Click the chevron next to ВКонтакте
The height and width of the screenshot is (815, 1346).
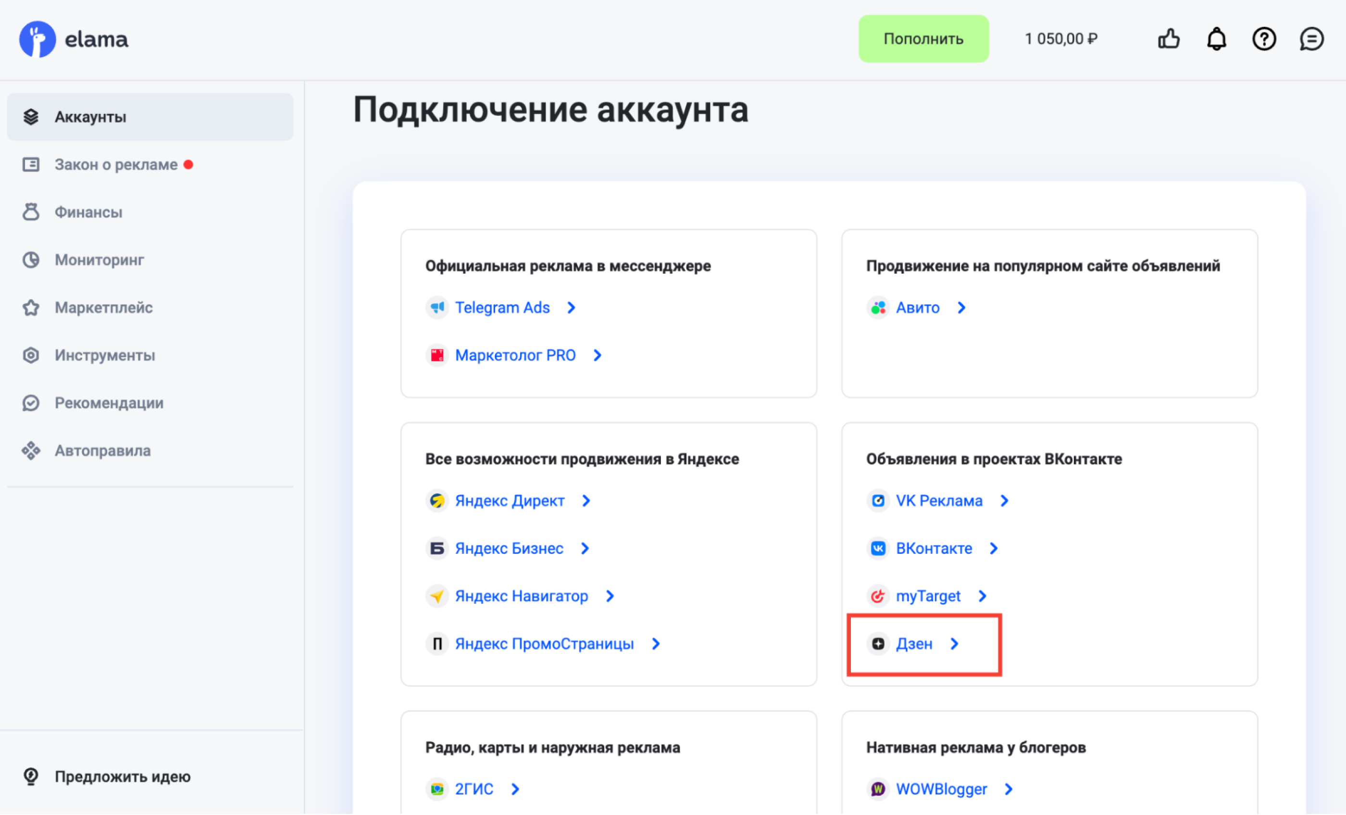click(994, 549)
